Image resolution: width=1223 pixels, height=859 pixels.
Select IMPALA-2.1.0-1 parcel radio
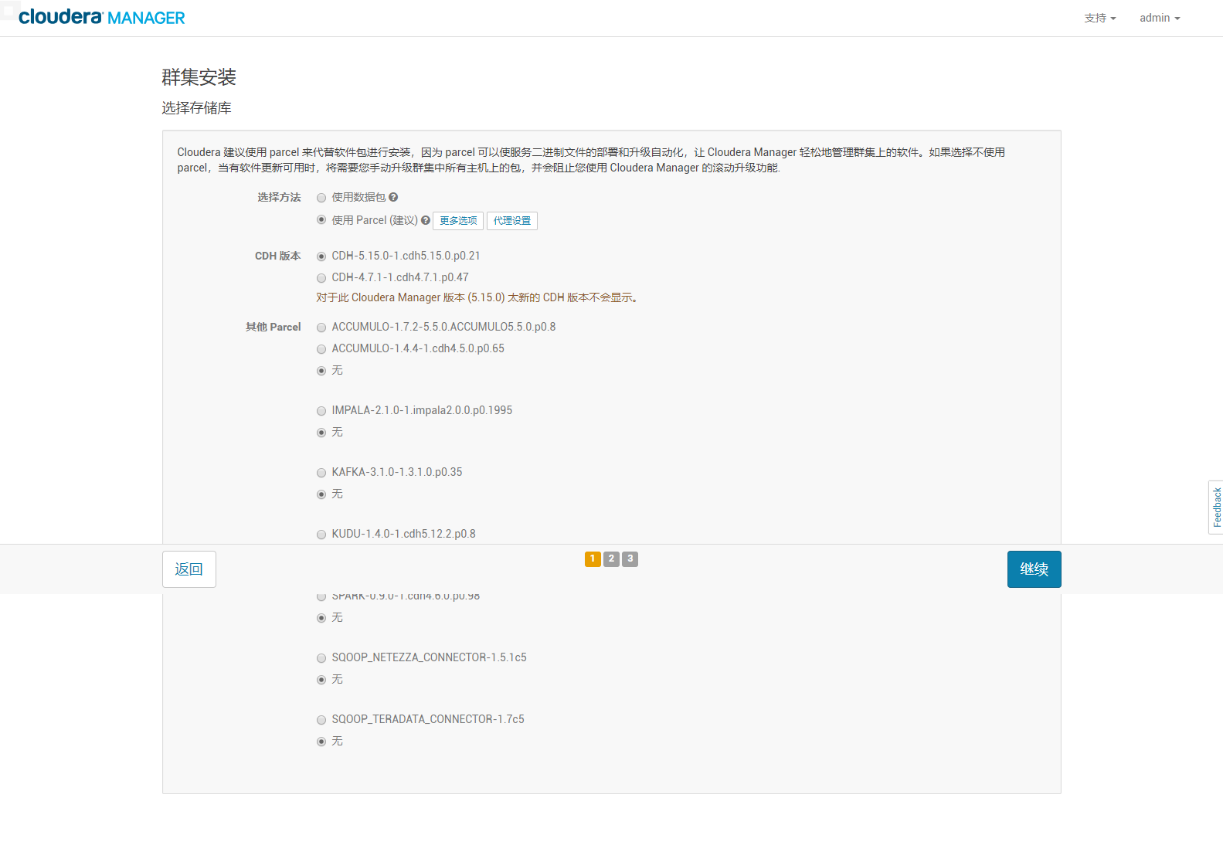tap(321, 411)
